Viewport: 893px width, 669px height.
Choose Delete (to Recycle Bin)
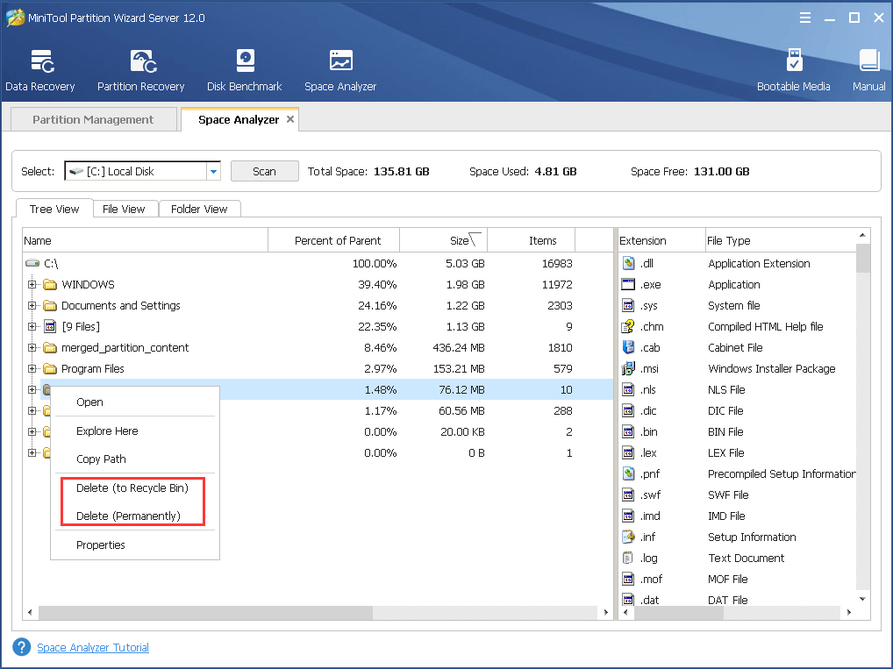135,488
